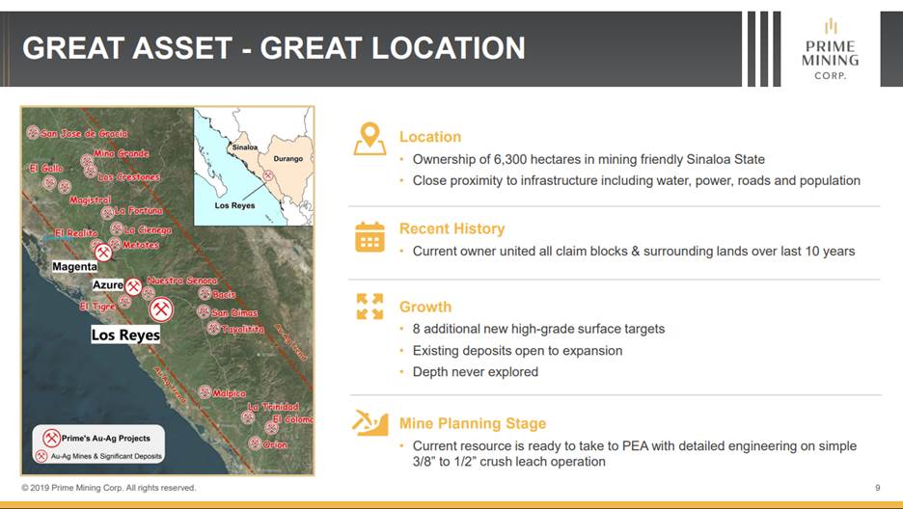The width and height of the screenshot is (903, 509).
Task: Click the Tayoltita deposit marker
Action: click(213, 328)
